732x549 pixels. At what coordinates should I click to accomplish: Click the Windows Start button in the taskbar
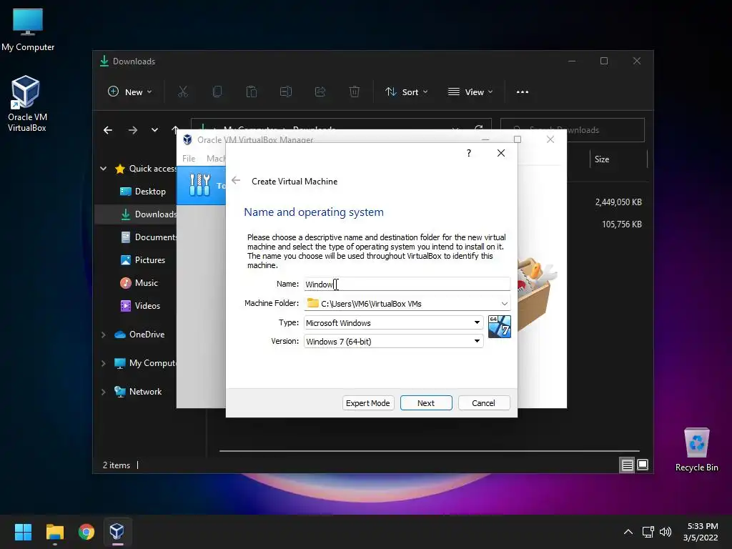click(x=23, y=532)
